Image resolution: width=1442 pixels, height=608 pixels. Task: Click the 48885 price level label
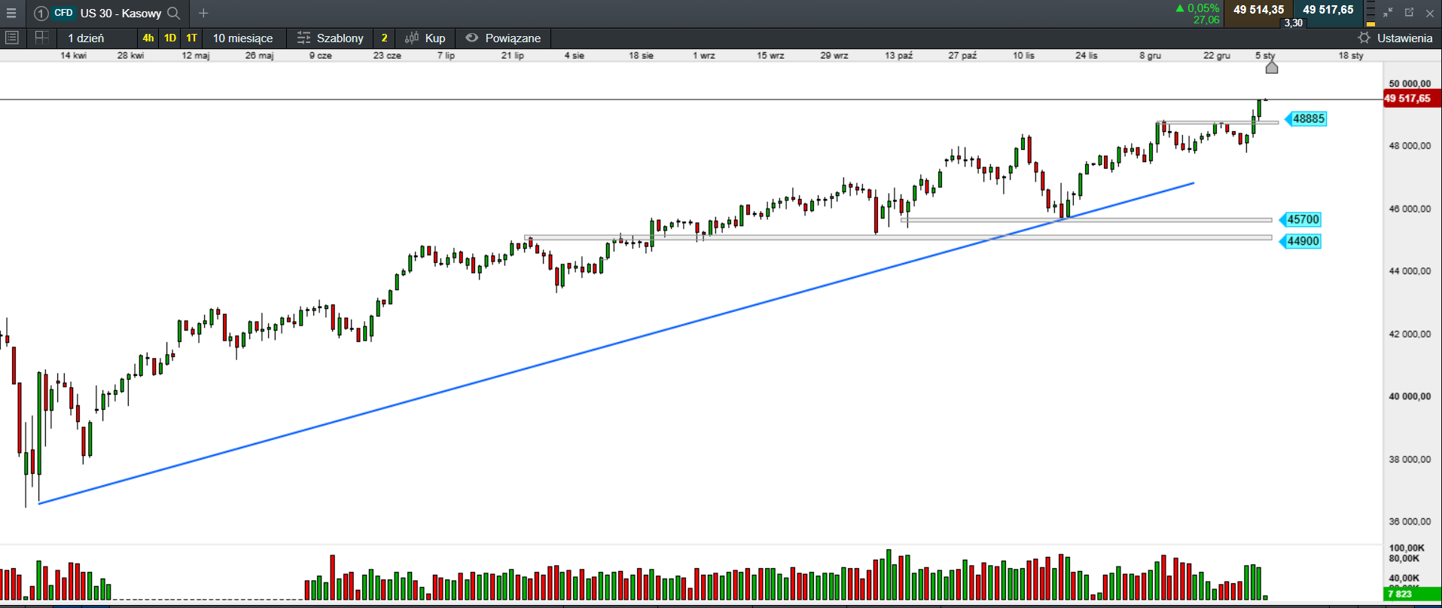click(1306, 118)
